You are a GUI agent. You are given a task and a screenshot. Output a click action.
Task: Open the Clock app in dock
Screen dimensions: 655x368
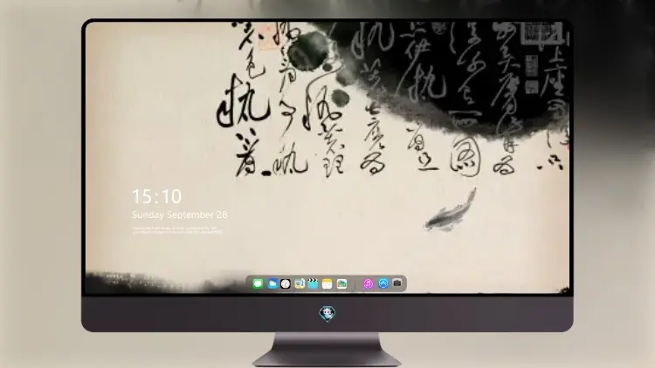286,283
